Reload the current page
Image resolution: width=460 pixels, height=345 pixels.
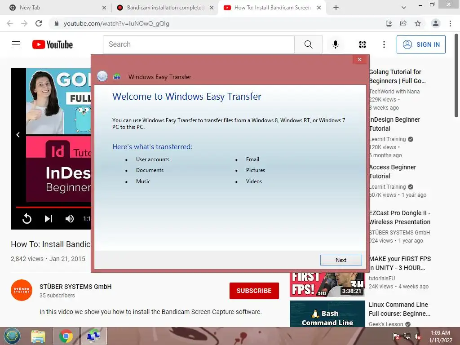(x=39, y=23)
